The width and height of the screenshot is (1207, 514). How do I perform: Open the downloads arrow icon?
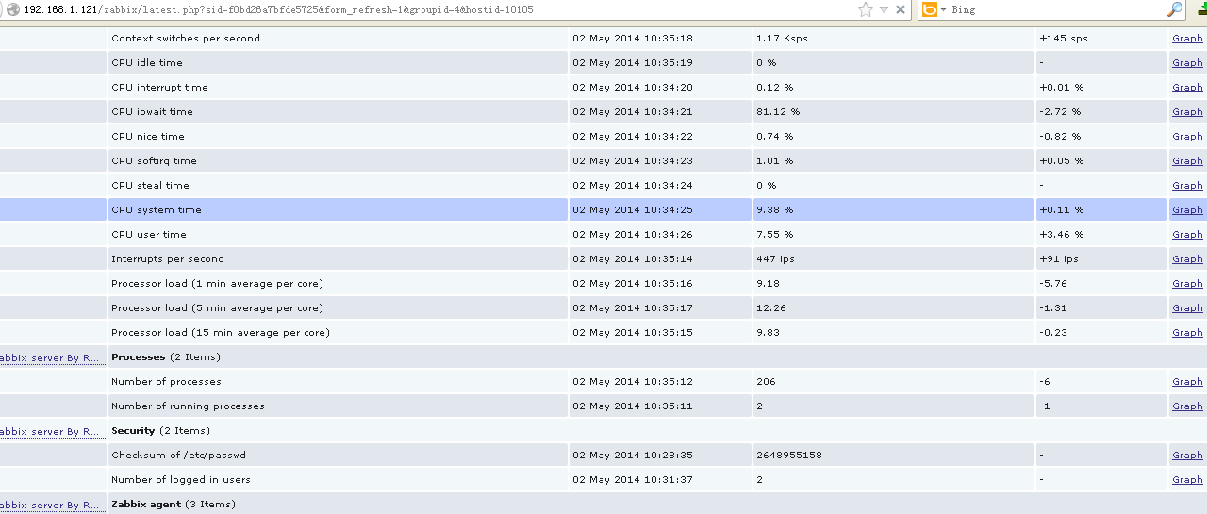pyautogui.click(x=1200, y=9)
